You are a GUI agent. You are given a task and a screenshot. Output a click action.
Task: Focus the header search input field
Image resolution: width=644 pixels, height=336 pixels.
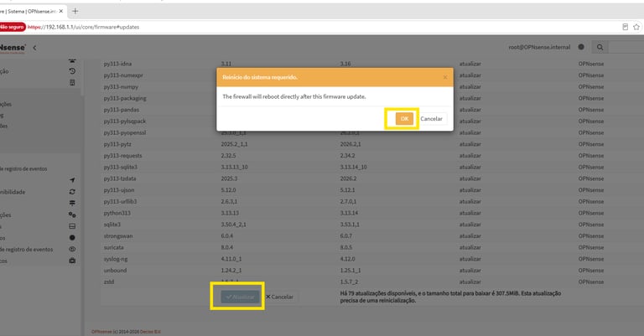point(626,47)
